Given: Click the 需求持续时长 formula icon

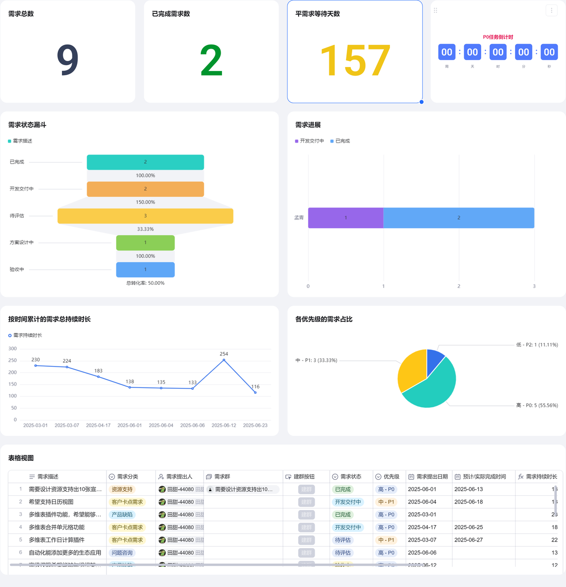Looking at the screenshot, I should click(x=521, y=477).
